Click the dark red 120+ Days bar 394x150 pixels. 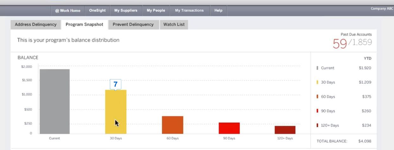coord(285,130)
